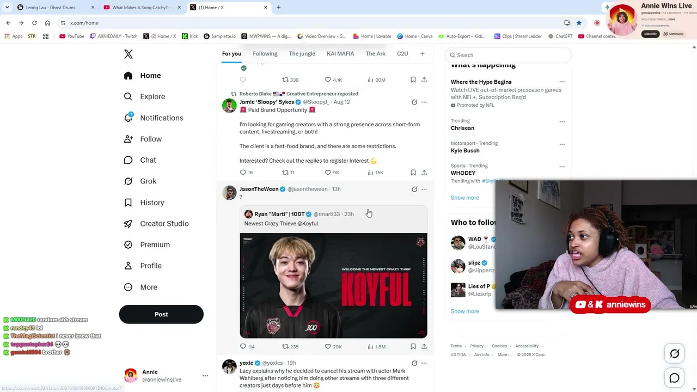
Task: Switch to C2U tab
Action: tap(402, 53)
